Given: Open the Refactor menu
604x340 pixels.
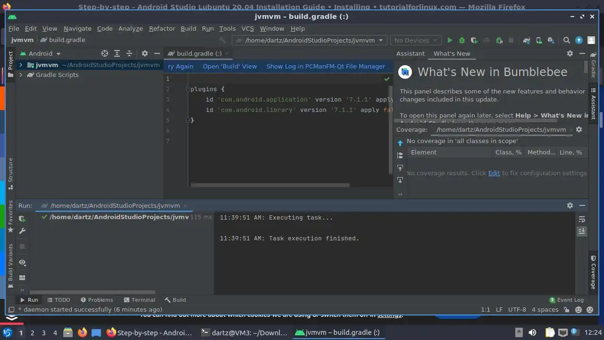Looking at the screenshot, I should (162, 28).
